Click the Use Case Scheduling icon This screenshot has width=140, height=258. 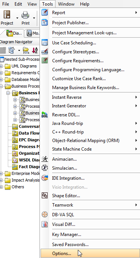pyautogui.click(x=45, y=43)
